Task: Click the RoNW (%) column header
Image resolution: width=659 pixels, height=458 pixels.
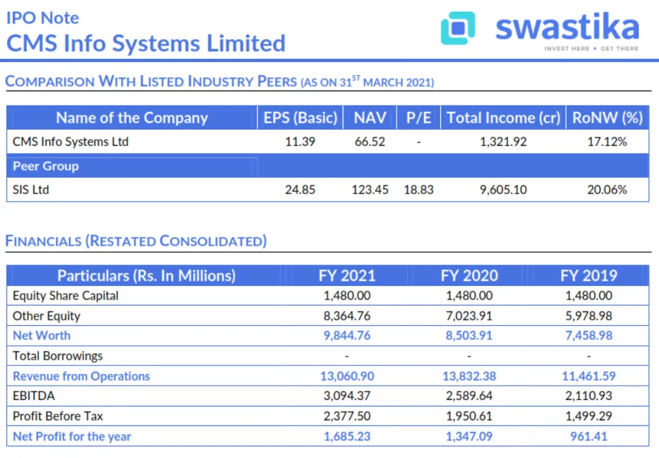Action: 608,117
